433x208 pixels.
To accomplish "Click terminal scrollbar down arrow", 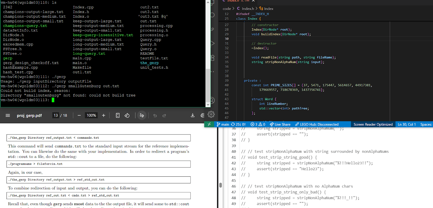I will coord(208,105).
